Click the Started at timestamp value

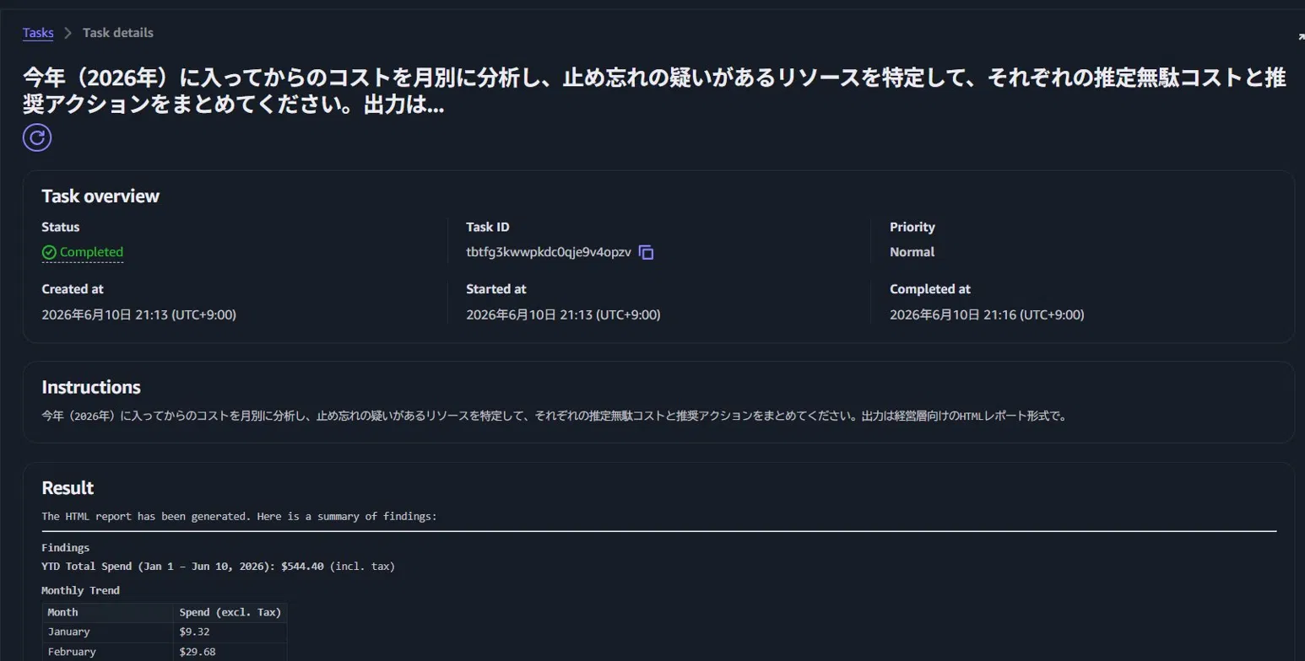(563, 314)
